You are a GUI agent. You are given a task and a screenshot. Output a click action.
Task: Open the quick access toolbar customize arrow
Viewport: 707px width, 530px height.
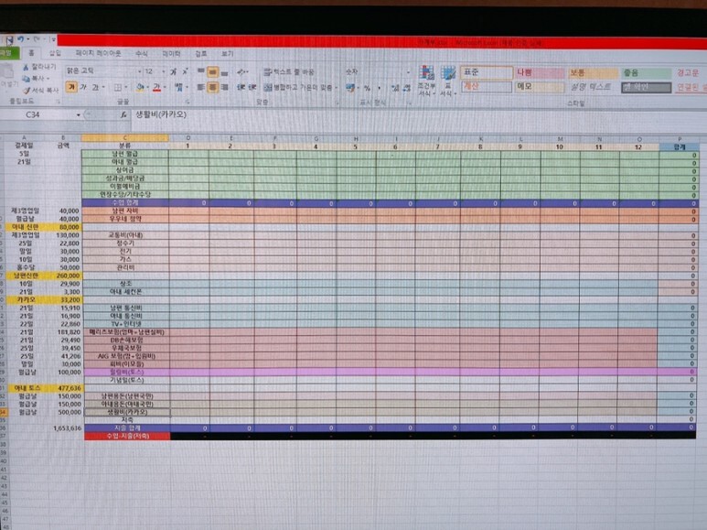(x=53, y=40)
